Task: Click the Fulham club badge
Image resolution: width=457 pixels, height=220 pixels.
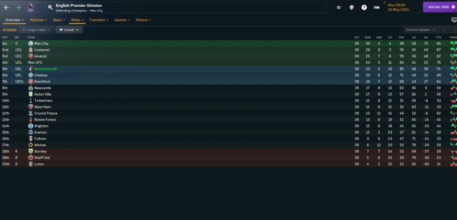Action: (x=31, y=139)
